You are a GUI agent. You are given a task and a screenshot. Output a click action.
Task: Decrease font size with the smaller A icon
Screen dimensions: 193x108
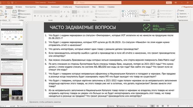pyautogui.click(x=65, y=12)
